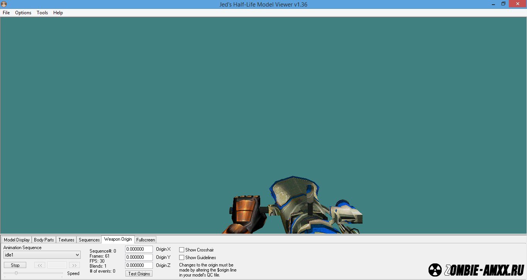527x280 pixels.
Task: Open the Options menu
Action: (23, 13)
